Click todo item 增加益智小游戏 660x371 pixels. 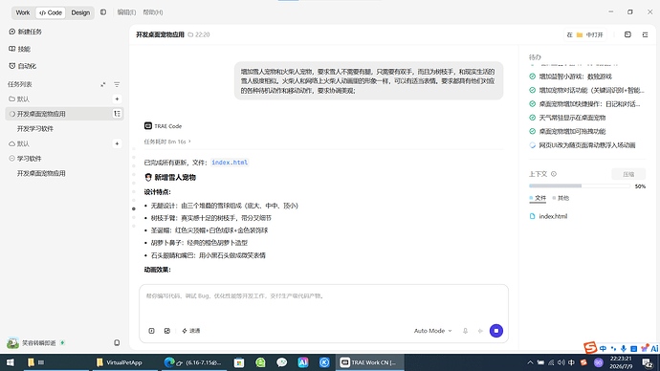pyautogui.click(x=575, y=76)
